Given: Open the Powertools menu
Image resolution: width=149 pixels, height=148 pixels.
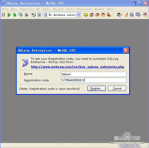Looking at the screenshot, I should click(x=84, y=9).
